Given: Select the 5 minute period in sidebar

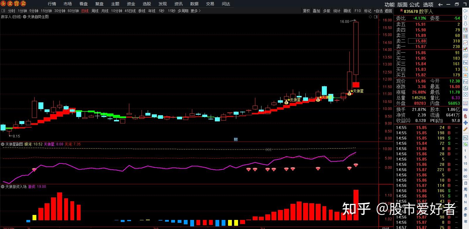Looking at the screenshot, I should click(x=465, y=157).
